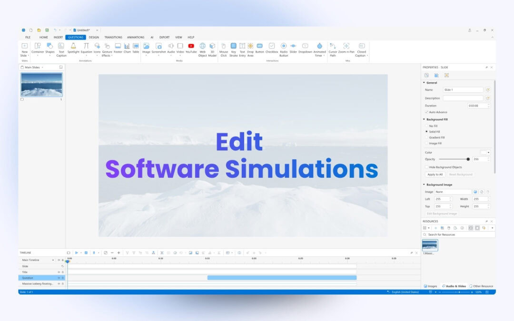Screen dimensions: 514x321
Task: Open the EXPORT ribbon tab
Action: coord(164,38)
